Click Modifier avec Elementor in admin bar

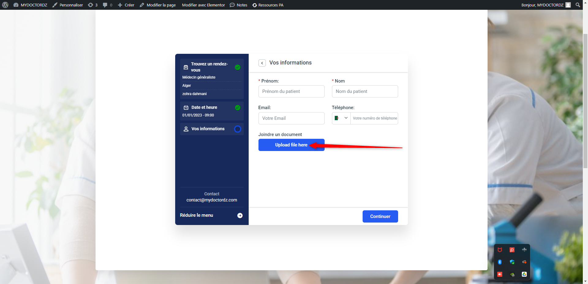203,5
